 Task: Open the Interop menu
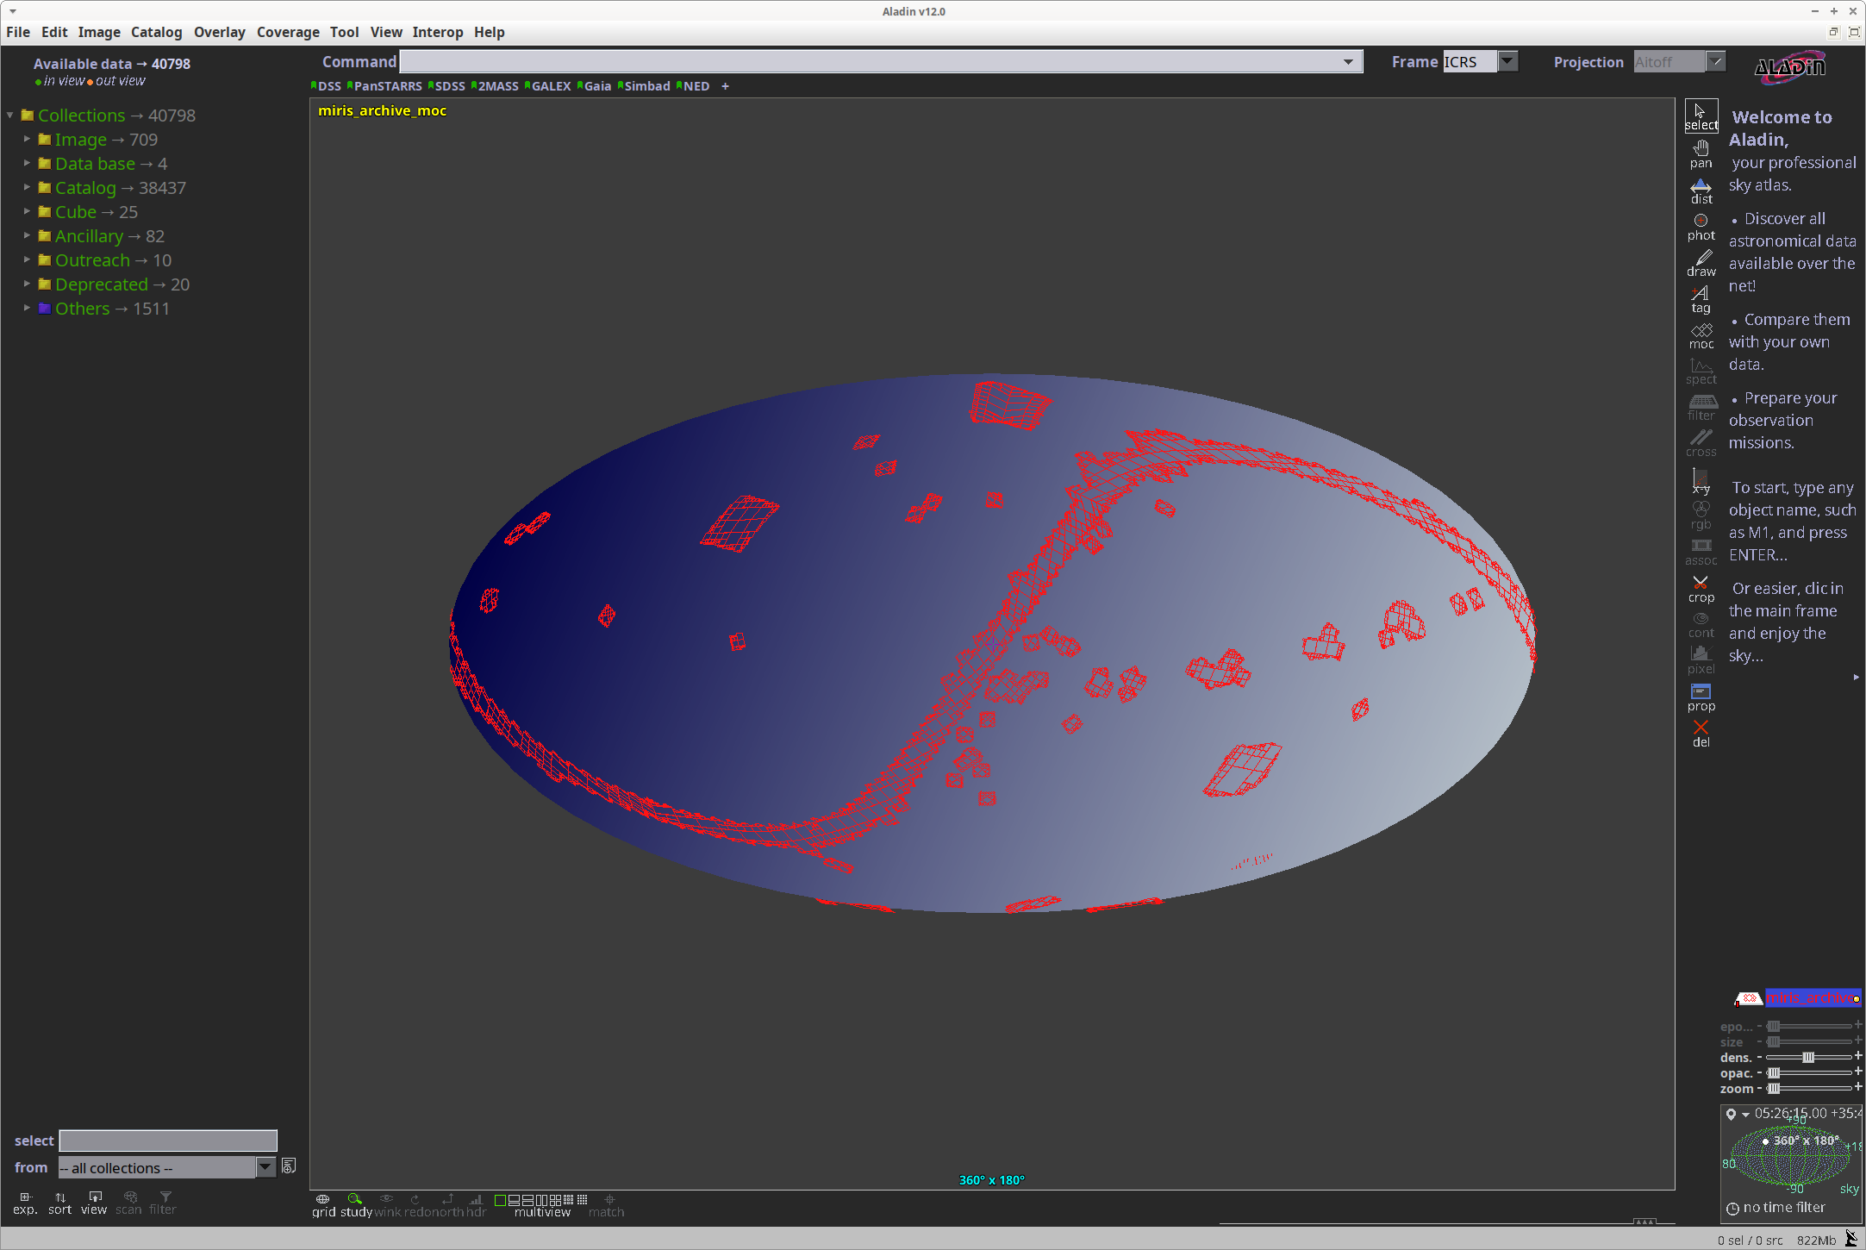point(437,32)
